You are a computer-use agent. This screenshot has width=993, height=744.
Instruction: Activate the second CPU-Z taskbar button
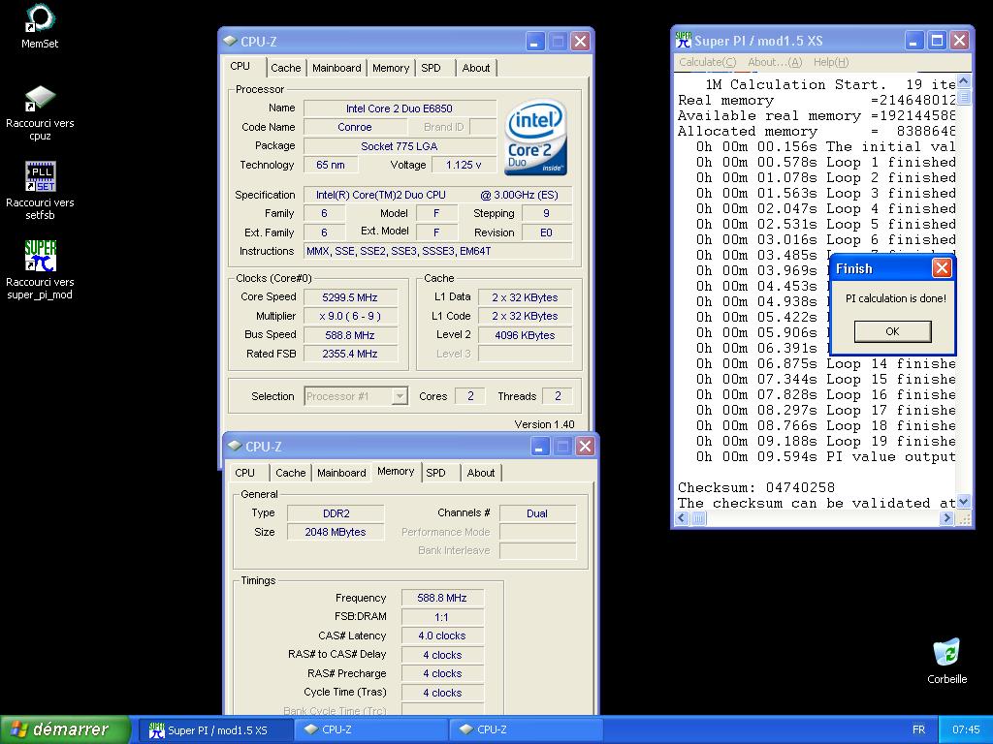[x=526, y=730]
